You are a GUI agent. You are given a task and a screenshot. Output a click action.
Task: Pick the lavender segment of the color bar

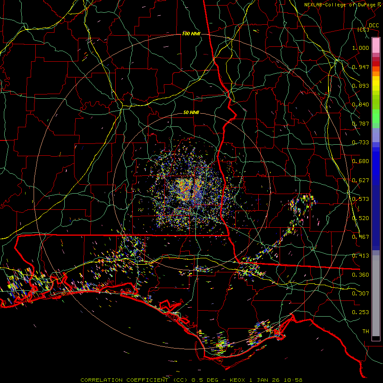click(x=376, y=135)
